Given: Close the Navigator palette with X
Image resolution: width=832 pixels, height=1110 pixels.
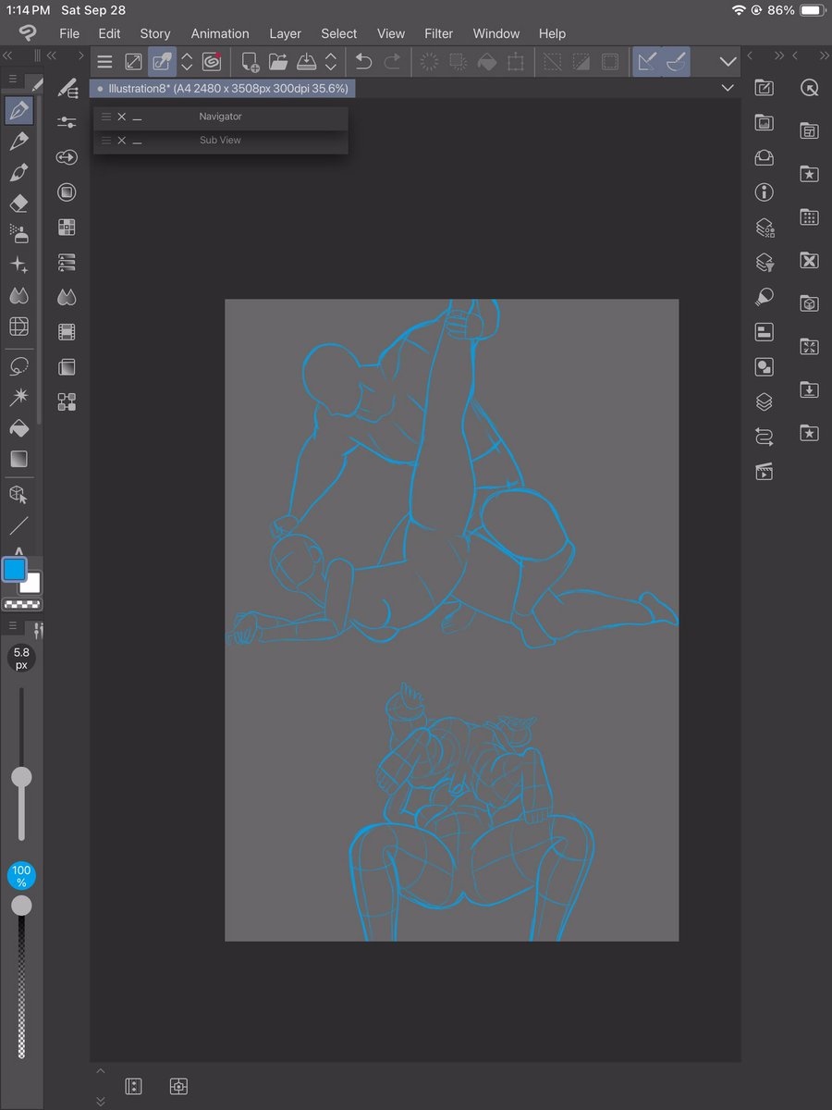Looking at the screenshot, I should (121, 117).
